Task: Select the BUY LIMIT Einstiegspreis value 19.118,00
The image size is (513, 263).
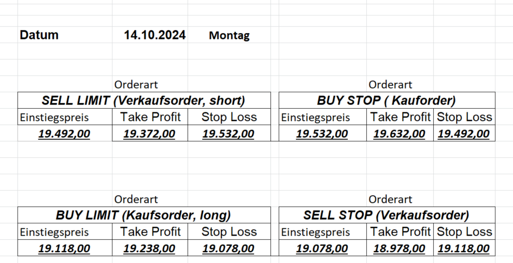Action: (x=64, y=249)
